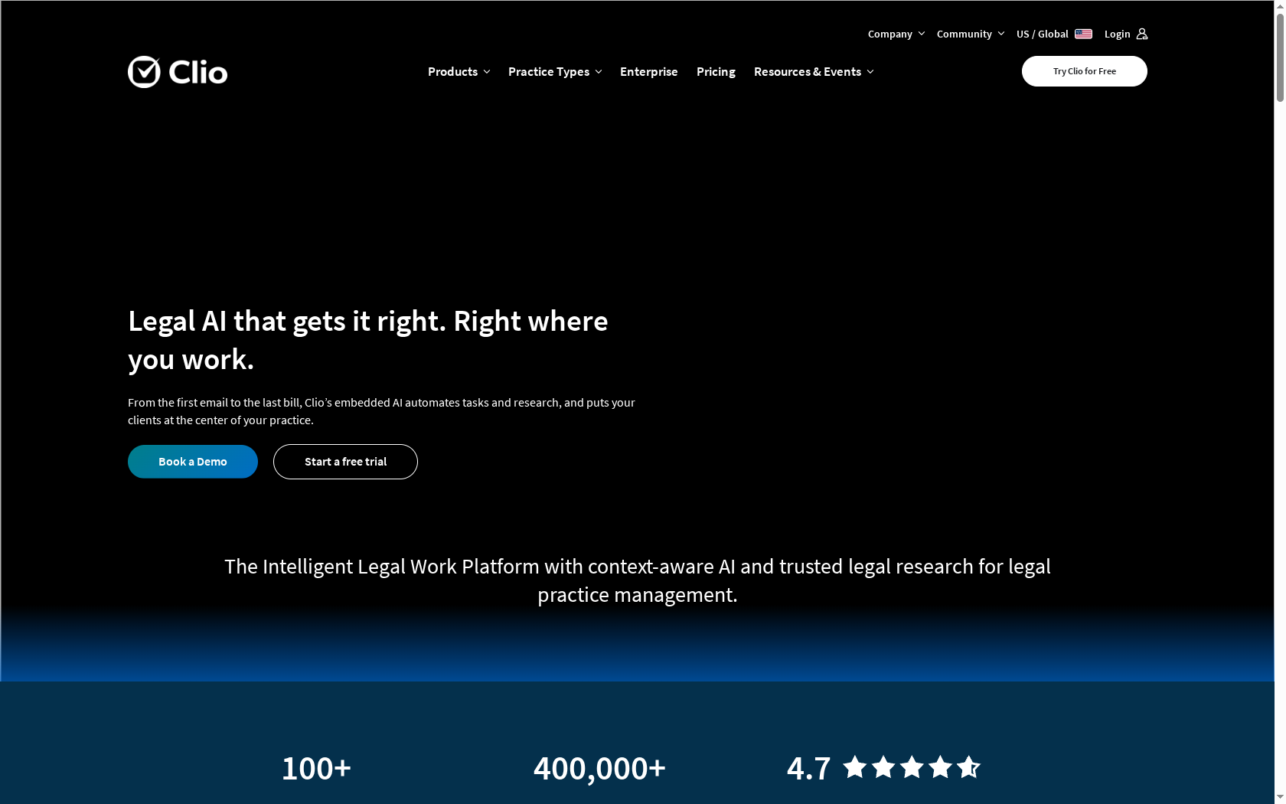This screenshot has width=1286, height=804.
Task: Expand the Products dropdown
Action: click(458, 71)
